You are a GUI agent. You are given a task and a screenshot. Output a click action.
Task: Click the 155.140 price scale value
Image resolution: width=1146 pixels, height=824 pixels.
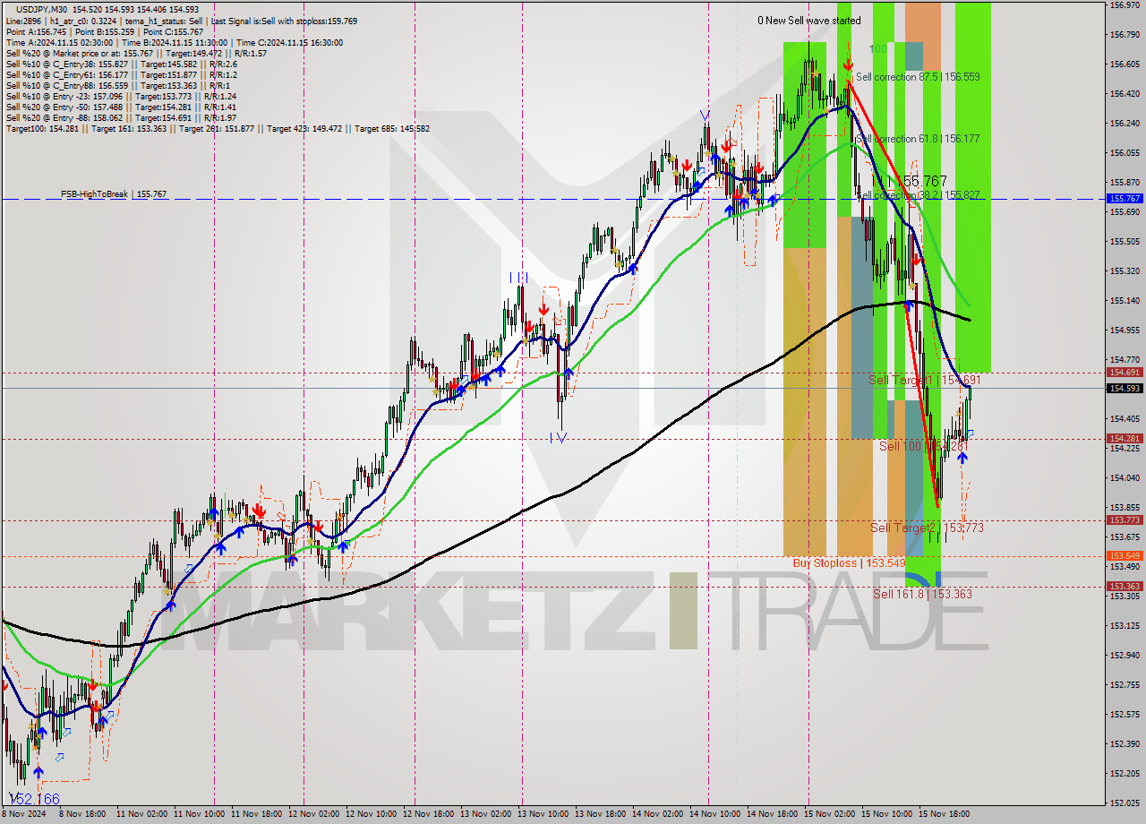[1124, 301]
